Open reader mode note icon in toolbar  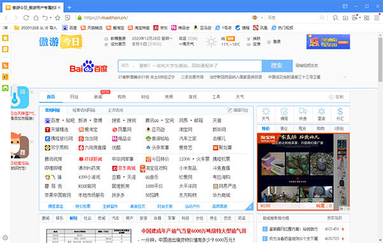click(x=68, y=18)
